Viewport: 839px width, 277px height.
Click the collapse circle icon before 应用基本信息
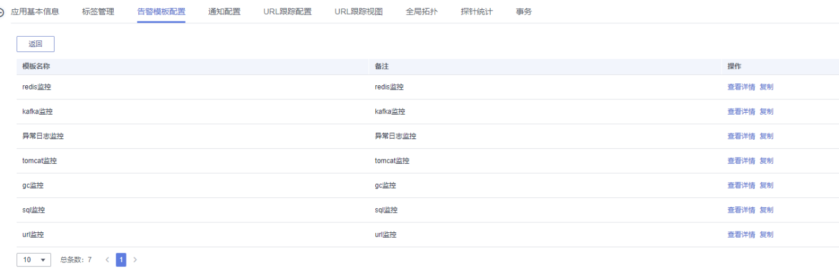2,12
